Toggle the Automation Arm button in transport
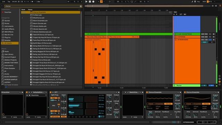Viewport: 222px width, 125px height. tap(101, 1)
